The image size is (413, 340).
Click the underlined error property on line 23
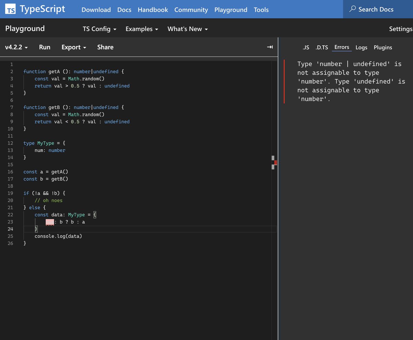pyautogui.click(x=50, y=222)
